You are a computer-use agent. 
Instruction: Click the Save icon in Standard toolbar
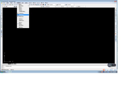(6, 5)
